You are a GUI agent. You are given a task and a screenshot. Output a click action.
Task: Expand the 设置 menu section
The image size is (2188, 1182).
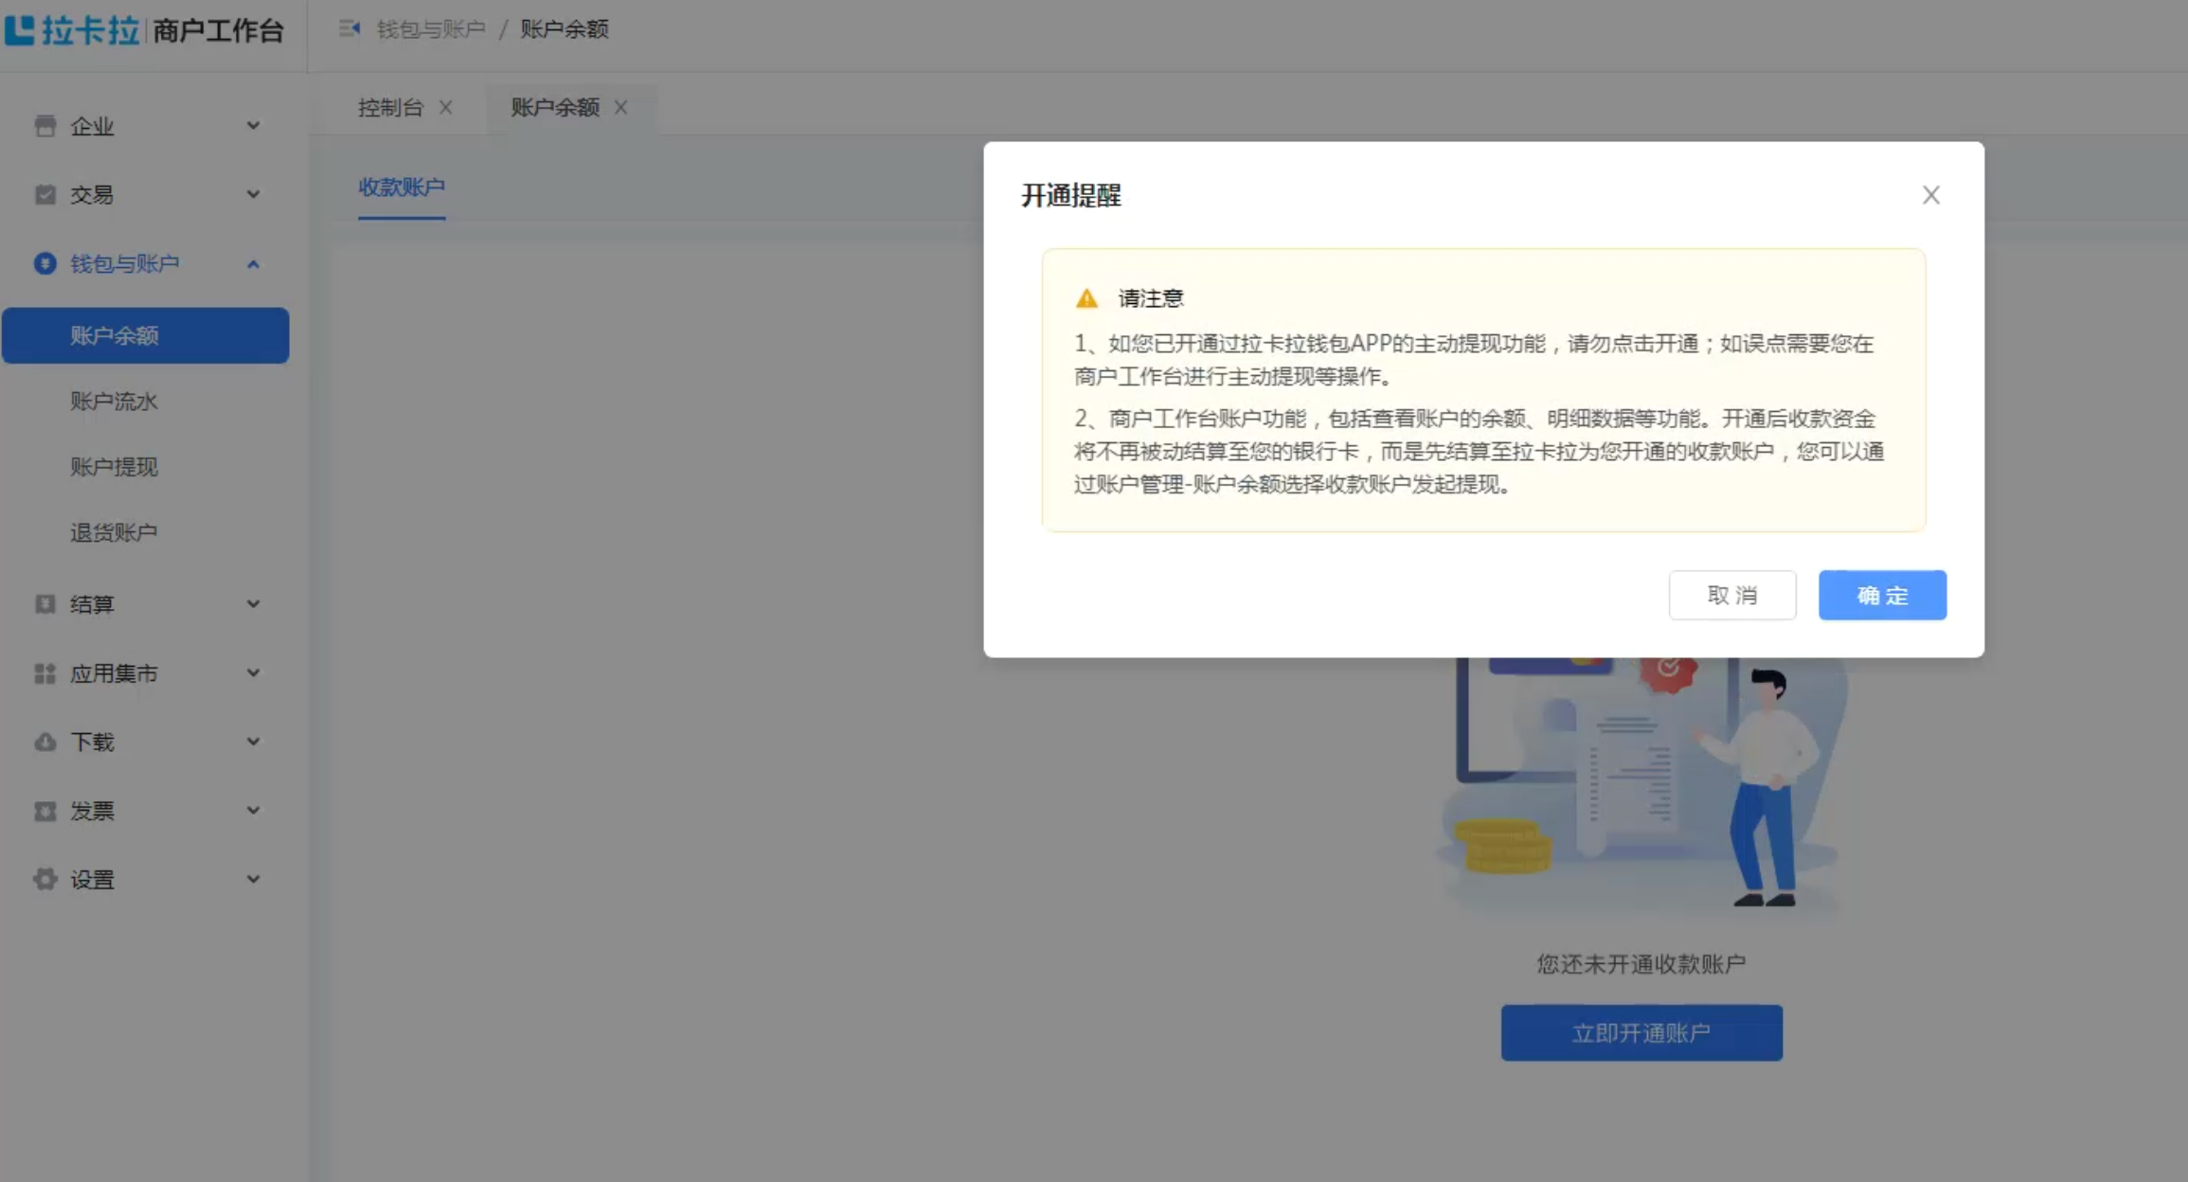(x=252, y=879)
